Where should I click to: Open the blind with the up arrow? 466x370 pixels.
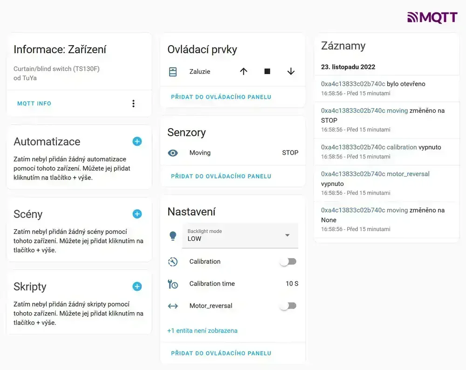click(x=243, y=71)
